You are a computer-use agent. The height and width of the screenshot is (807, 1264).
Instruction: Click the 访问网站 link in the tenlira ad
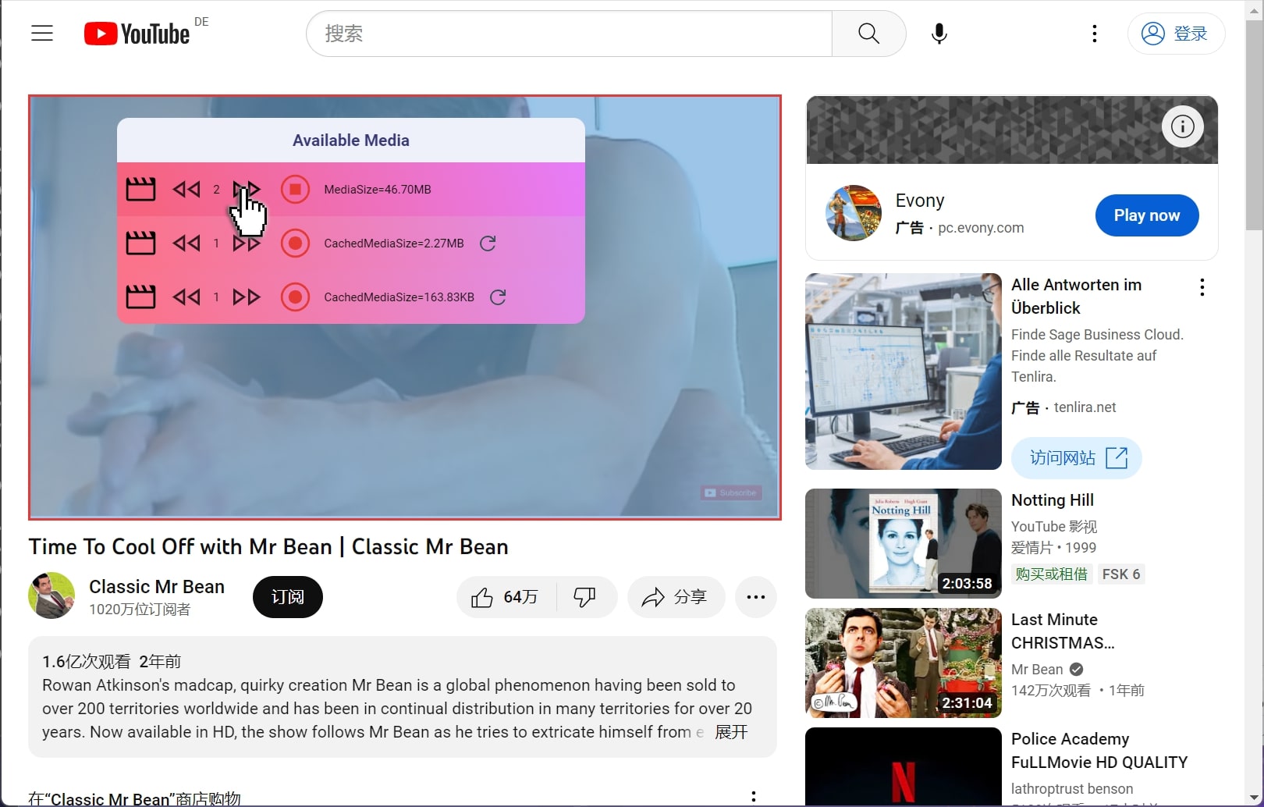coord(1076,458)
